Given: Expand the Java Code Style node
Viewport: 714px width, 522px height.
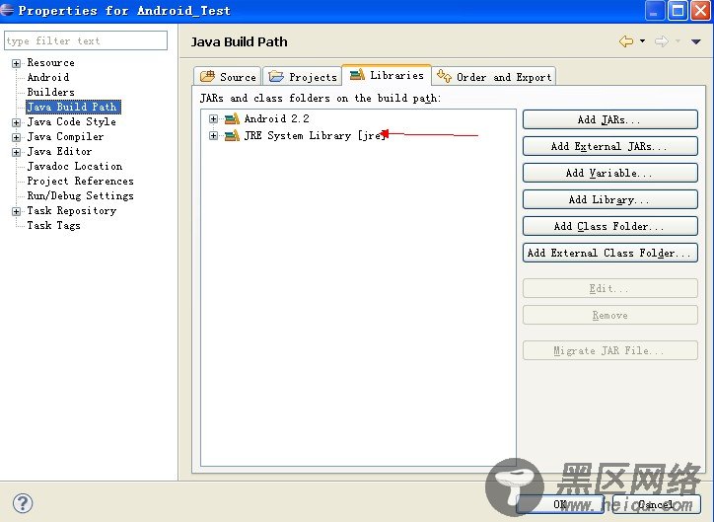Looking at the screenshot, I should (x=16, y=122).
